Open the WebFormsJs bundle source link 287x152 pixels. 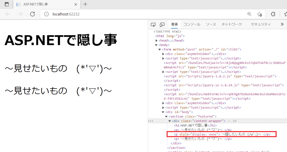(224, 96)
